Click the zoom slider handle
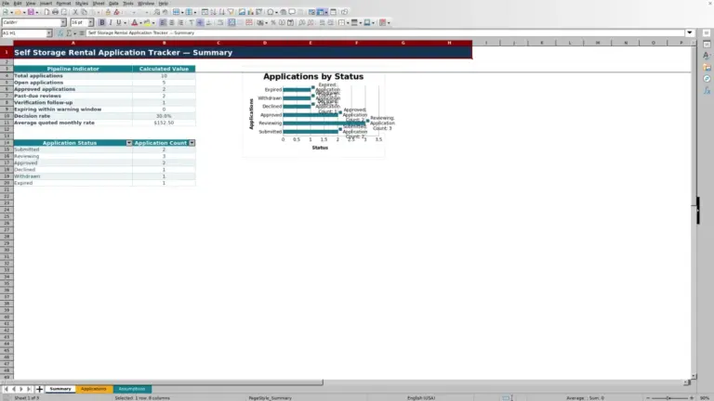The image size is (714, 401). tap(668, 398)
